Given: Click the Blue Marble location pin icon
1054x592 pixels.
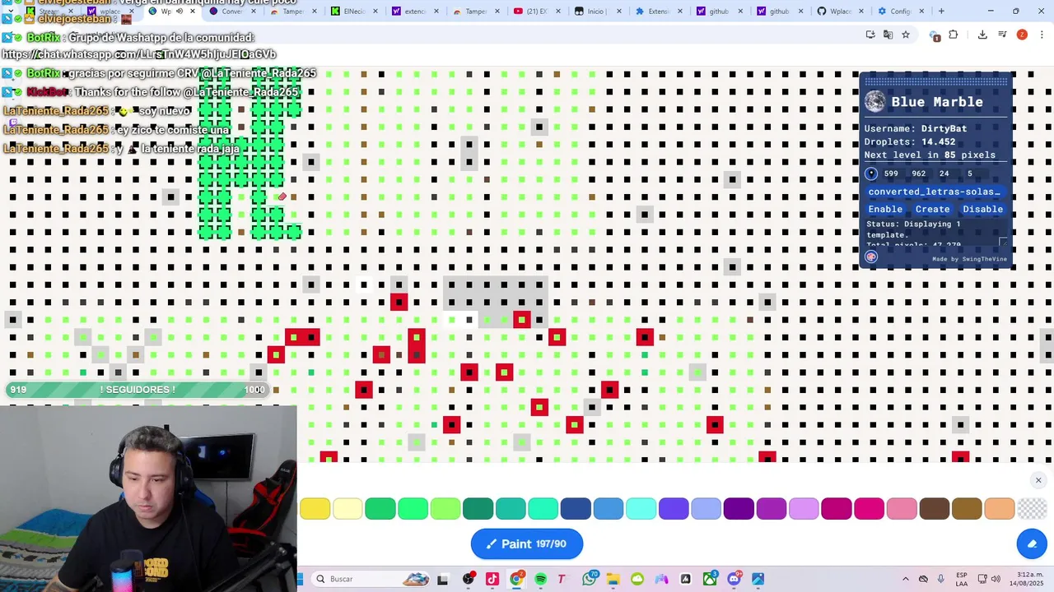Looking at the screenshot, I should point(871,173).
